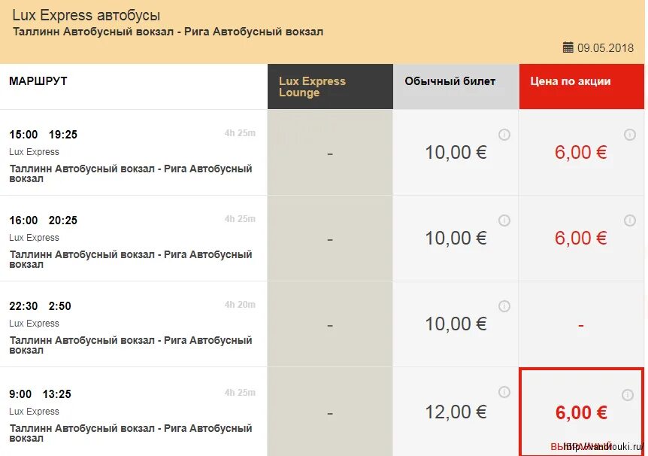The image size is (648, 456).
Task: Choose 6,00 € promo price for 15:00 departure
Action: pyautogui.click(x=581, y=152)
